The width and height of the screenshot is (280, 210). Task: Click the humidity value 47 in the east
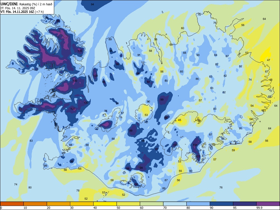pyautogui.click(x=269, y=60)
